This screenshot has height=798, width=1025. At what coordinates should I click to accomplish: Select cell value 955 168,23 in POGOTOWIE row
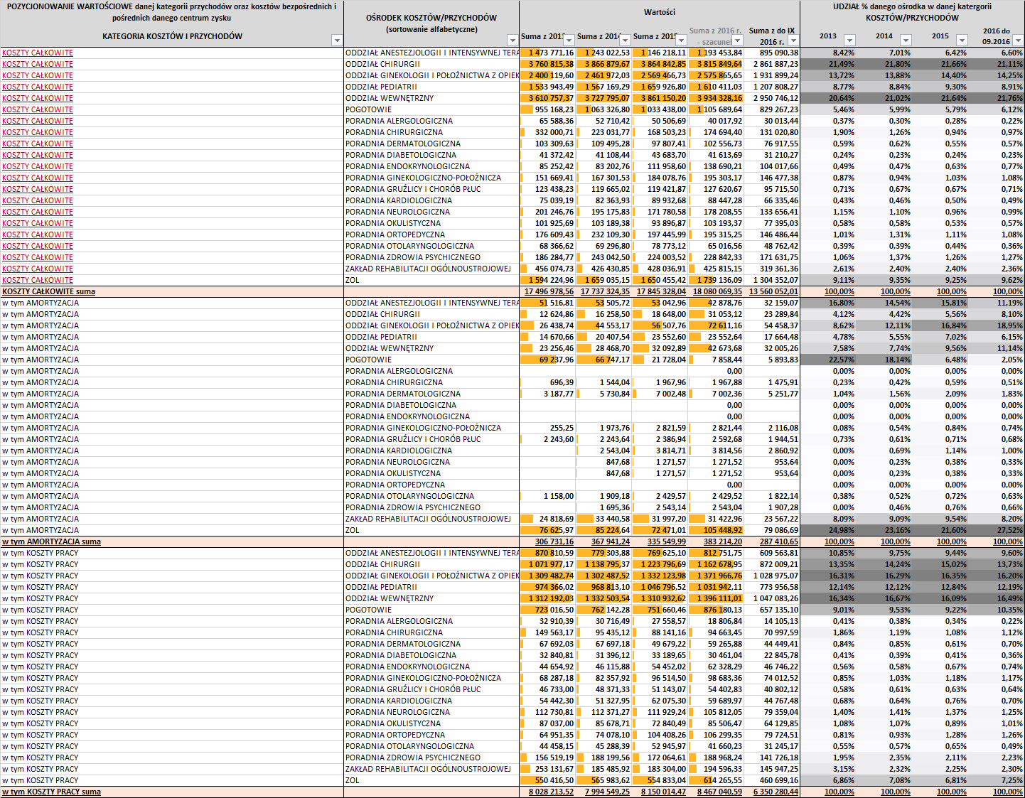coord(547,109)
